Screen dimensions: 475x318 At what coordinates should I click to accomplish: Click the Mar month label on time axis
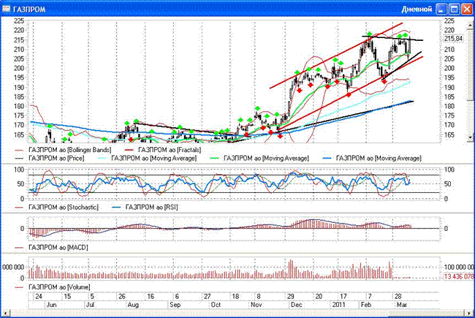tap(402, 305)
